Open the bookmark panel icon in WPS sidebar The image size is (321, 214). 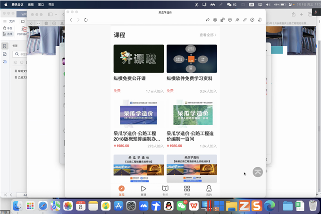click(x=5, y=46)
